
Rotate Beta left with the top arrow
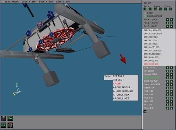145,9
